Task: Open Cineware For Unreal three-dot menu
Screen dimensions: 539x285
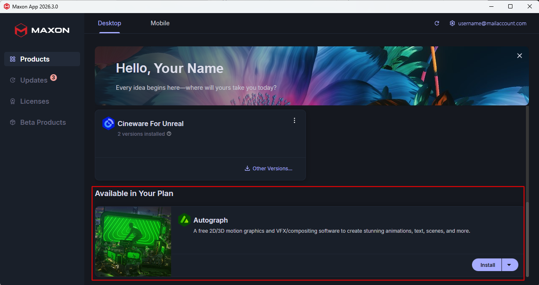Action: click(295, 120)
